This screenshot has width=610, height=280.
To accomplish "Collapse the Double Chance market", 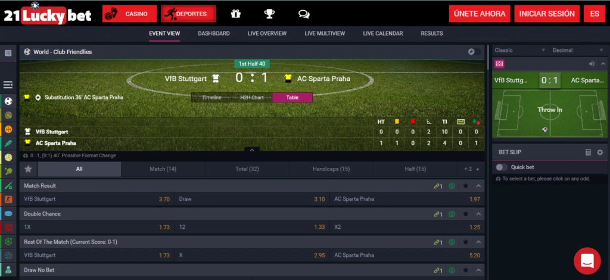I will click(478, 214).
